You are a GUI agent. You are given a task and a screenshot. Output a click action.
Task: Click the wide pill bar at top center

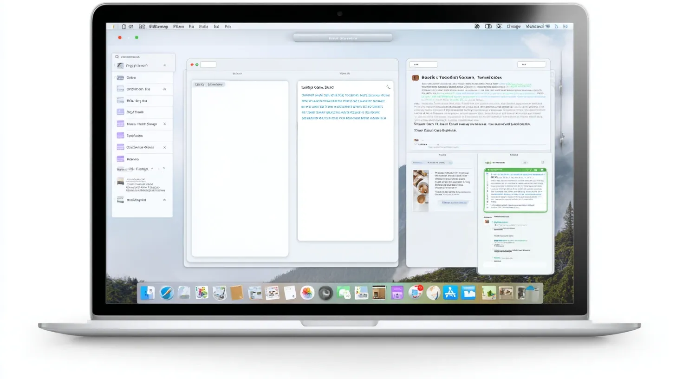pos(343,38)
